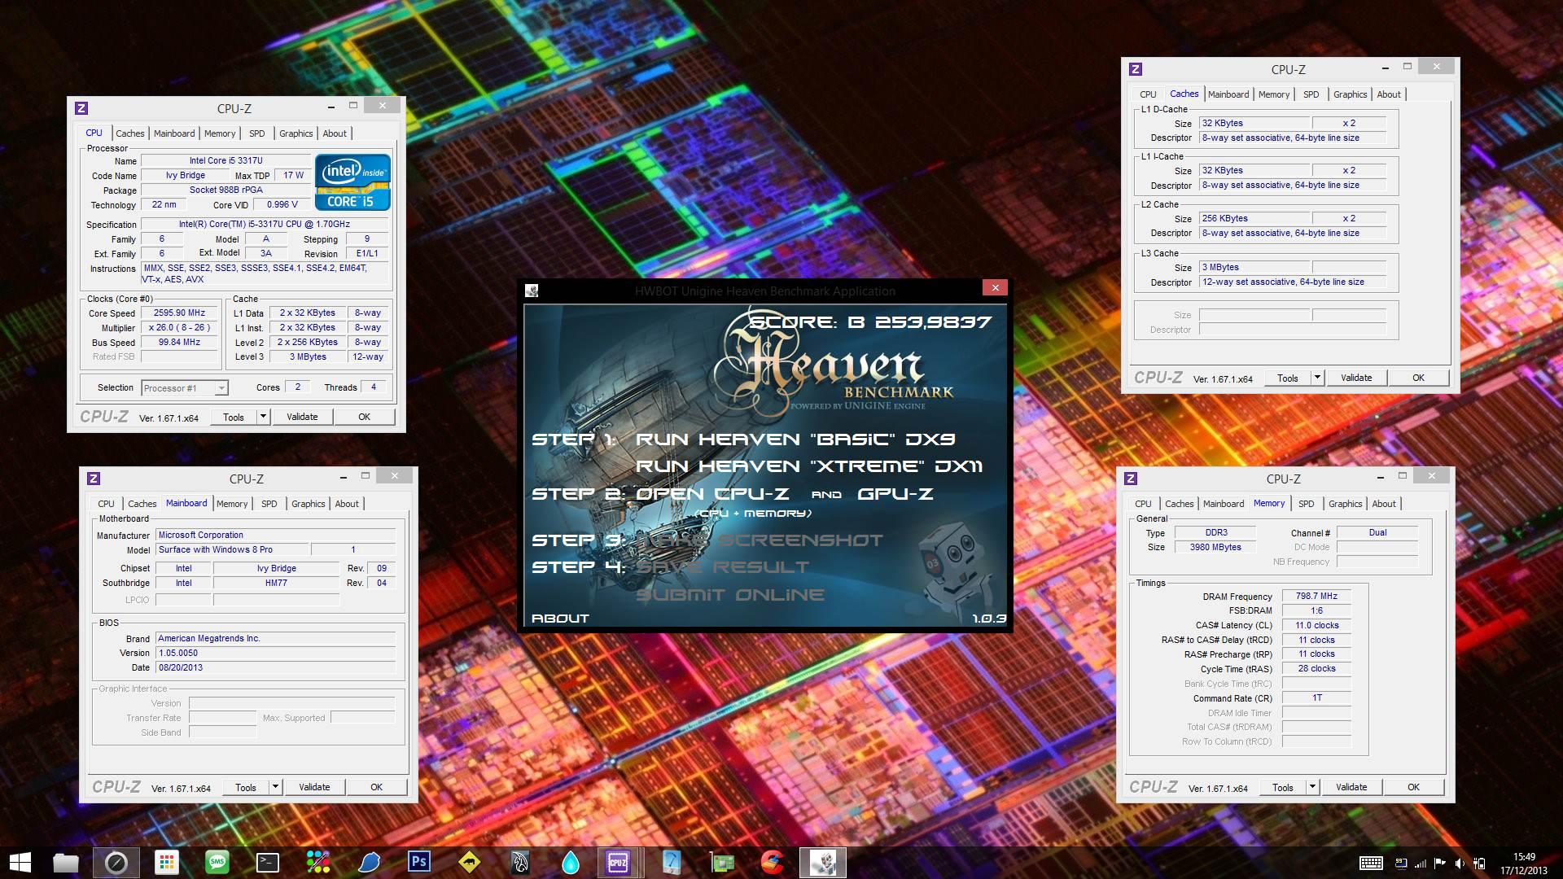The height and width of the screenshot is (879, 1563).
Task: Click Run Heaven "Xtreme" DX11
Action: tap(809, 466)
